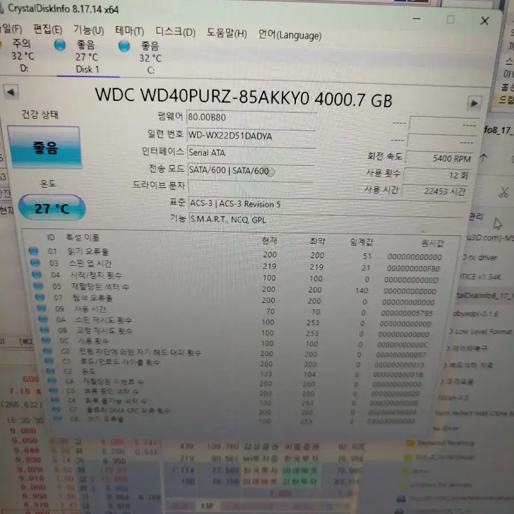
Task: Click status orb for attribute C0
Action: (x=47, y=351)
